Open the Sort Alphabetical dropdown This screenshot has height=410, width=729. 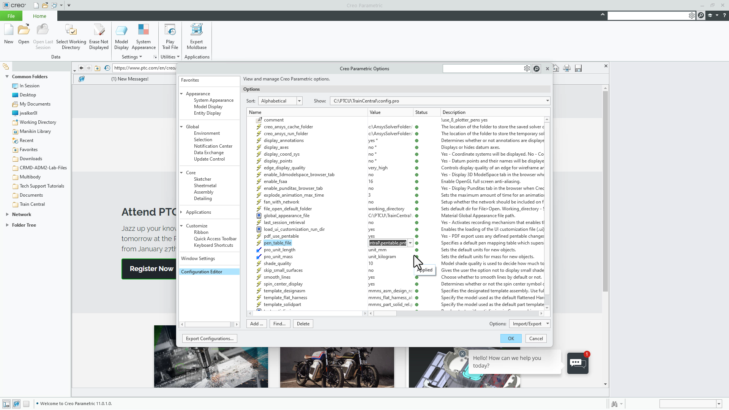tap(299, 101)
